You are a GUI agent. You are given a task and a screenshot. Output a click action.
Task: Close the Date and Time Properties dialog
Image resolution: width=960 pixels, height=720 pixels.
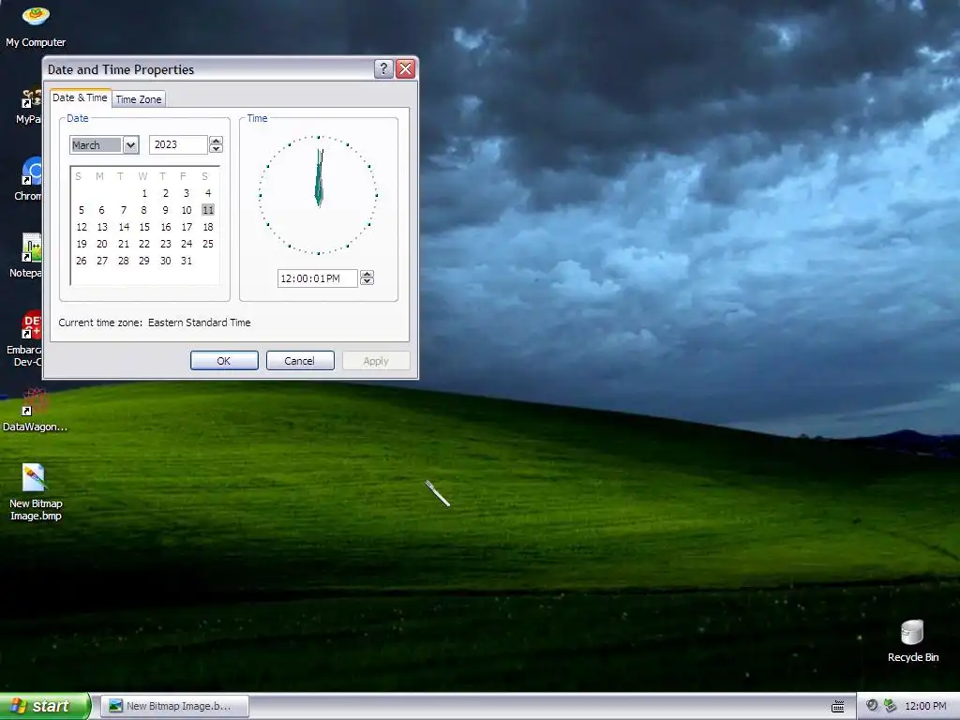click(405, 68)
